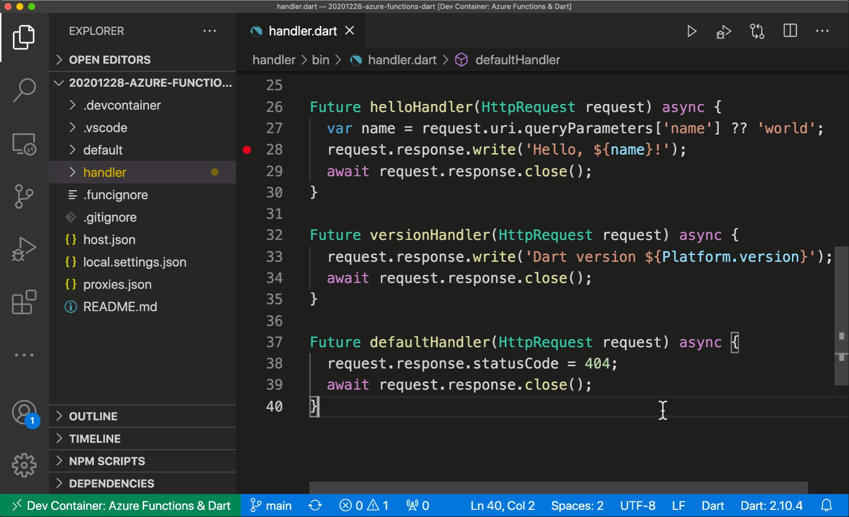Click line number 32 in the gutter

pos(274,235)
